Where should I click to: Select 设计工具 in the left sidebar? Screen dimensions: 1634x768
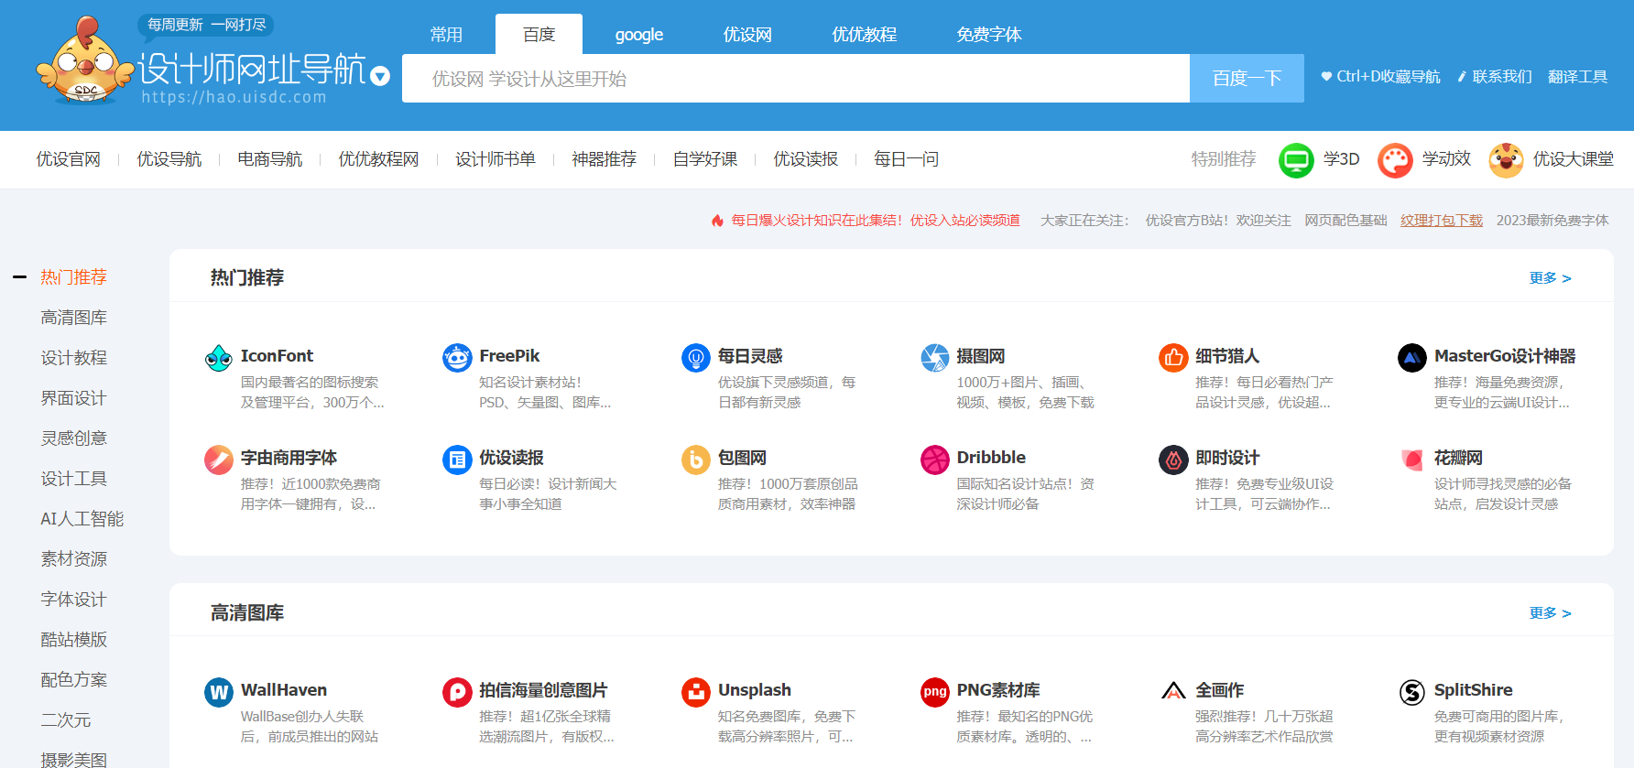click(73, 479)
